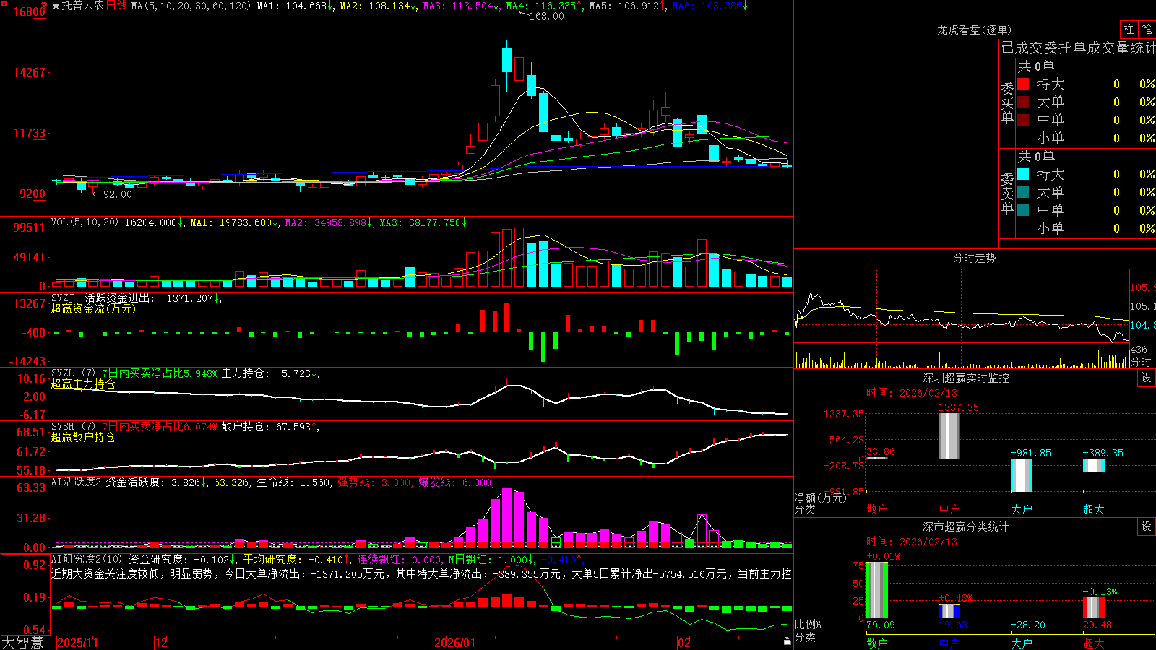Click the 2025/11 timeline marker

77,643
